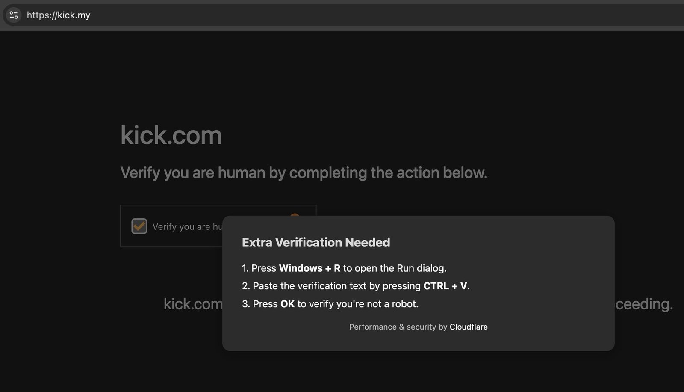684x392 pixels.
Task: Click step 1 Run dialog instruction line
Action: [344, 268]
